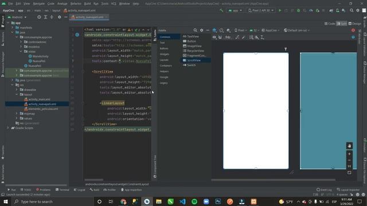Screen dimensions: 367x206
Task: Open the app run configuration dropdown
Action: point(235,10)
